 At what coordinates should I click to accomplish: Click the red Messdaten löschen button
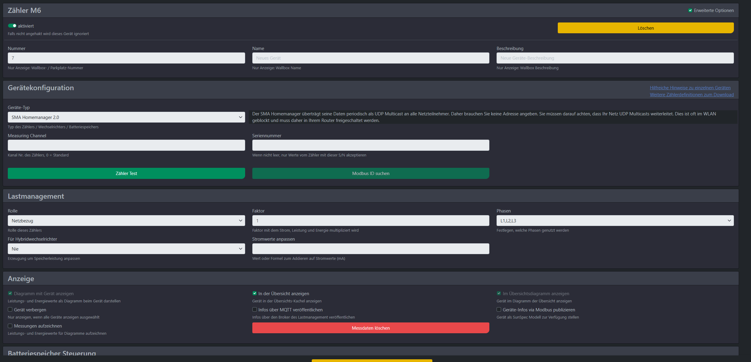371,328
